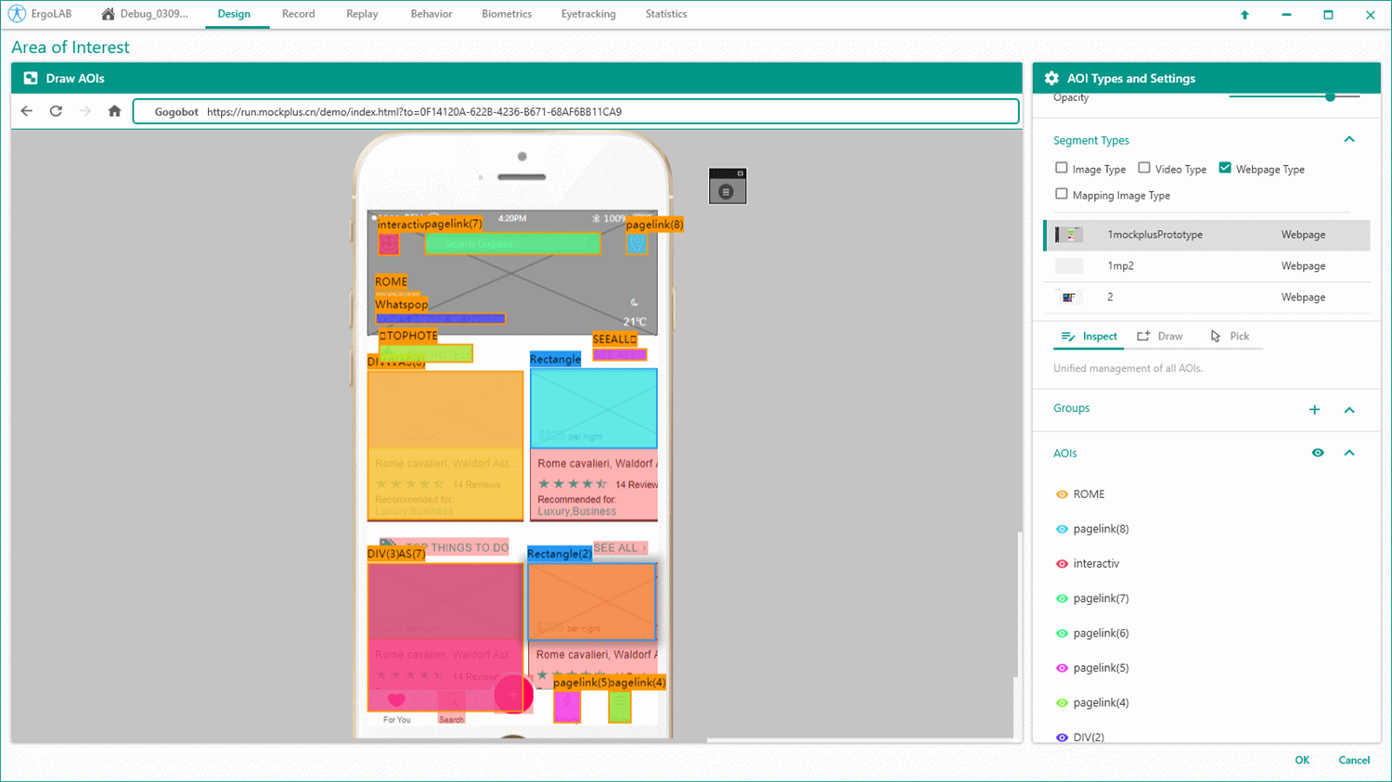Adjust the Opacity slider handle
The height and width of the screenshot is (782, 1392).
[1330, 96]
